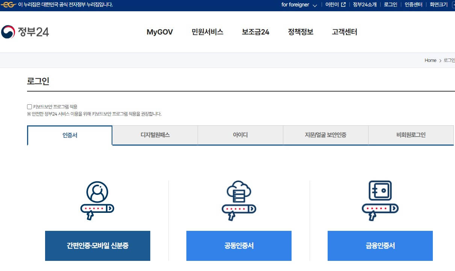Click the external link icon next to 어린이
The image size is (455, 271).
tap(344, 5)
